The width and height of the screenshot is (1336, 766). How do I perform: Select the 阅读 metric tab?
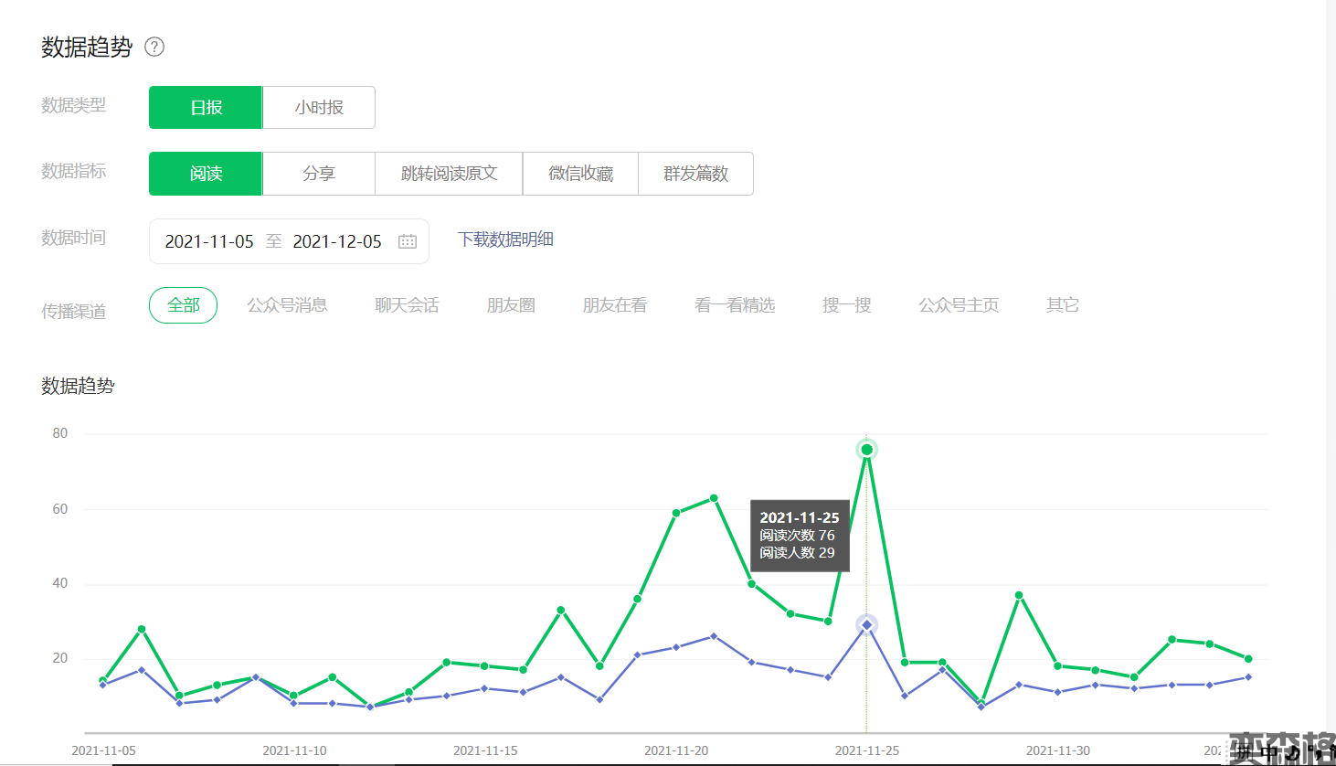coord(206,174)
